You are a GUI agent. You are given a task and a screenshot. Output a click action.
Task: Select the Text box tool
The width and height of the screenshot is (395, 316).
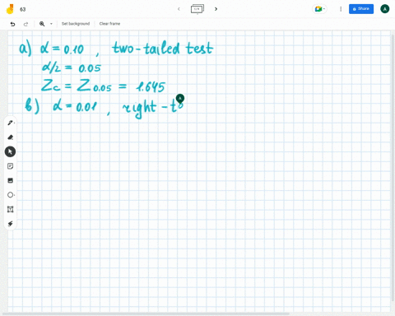pos(10,209)
